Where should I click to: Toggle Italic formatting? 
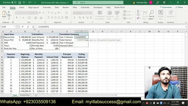tap(20, 18)
